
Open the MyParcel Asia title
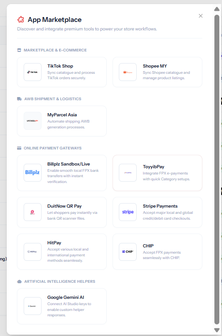(x=62, y=115)
